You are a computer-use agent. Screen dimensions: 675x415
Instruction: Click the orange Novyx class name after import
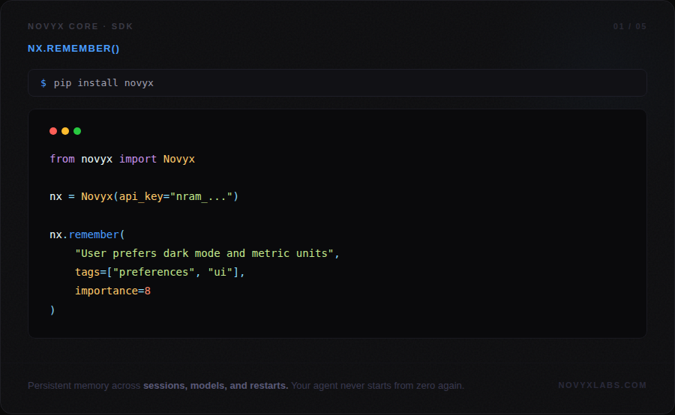click(x=178, y=159)
